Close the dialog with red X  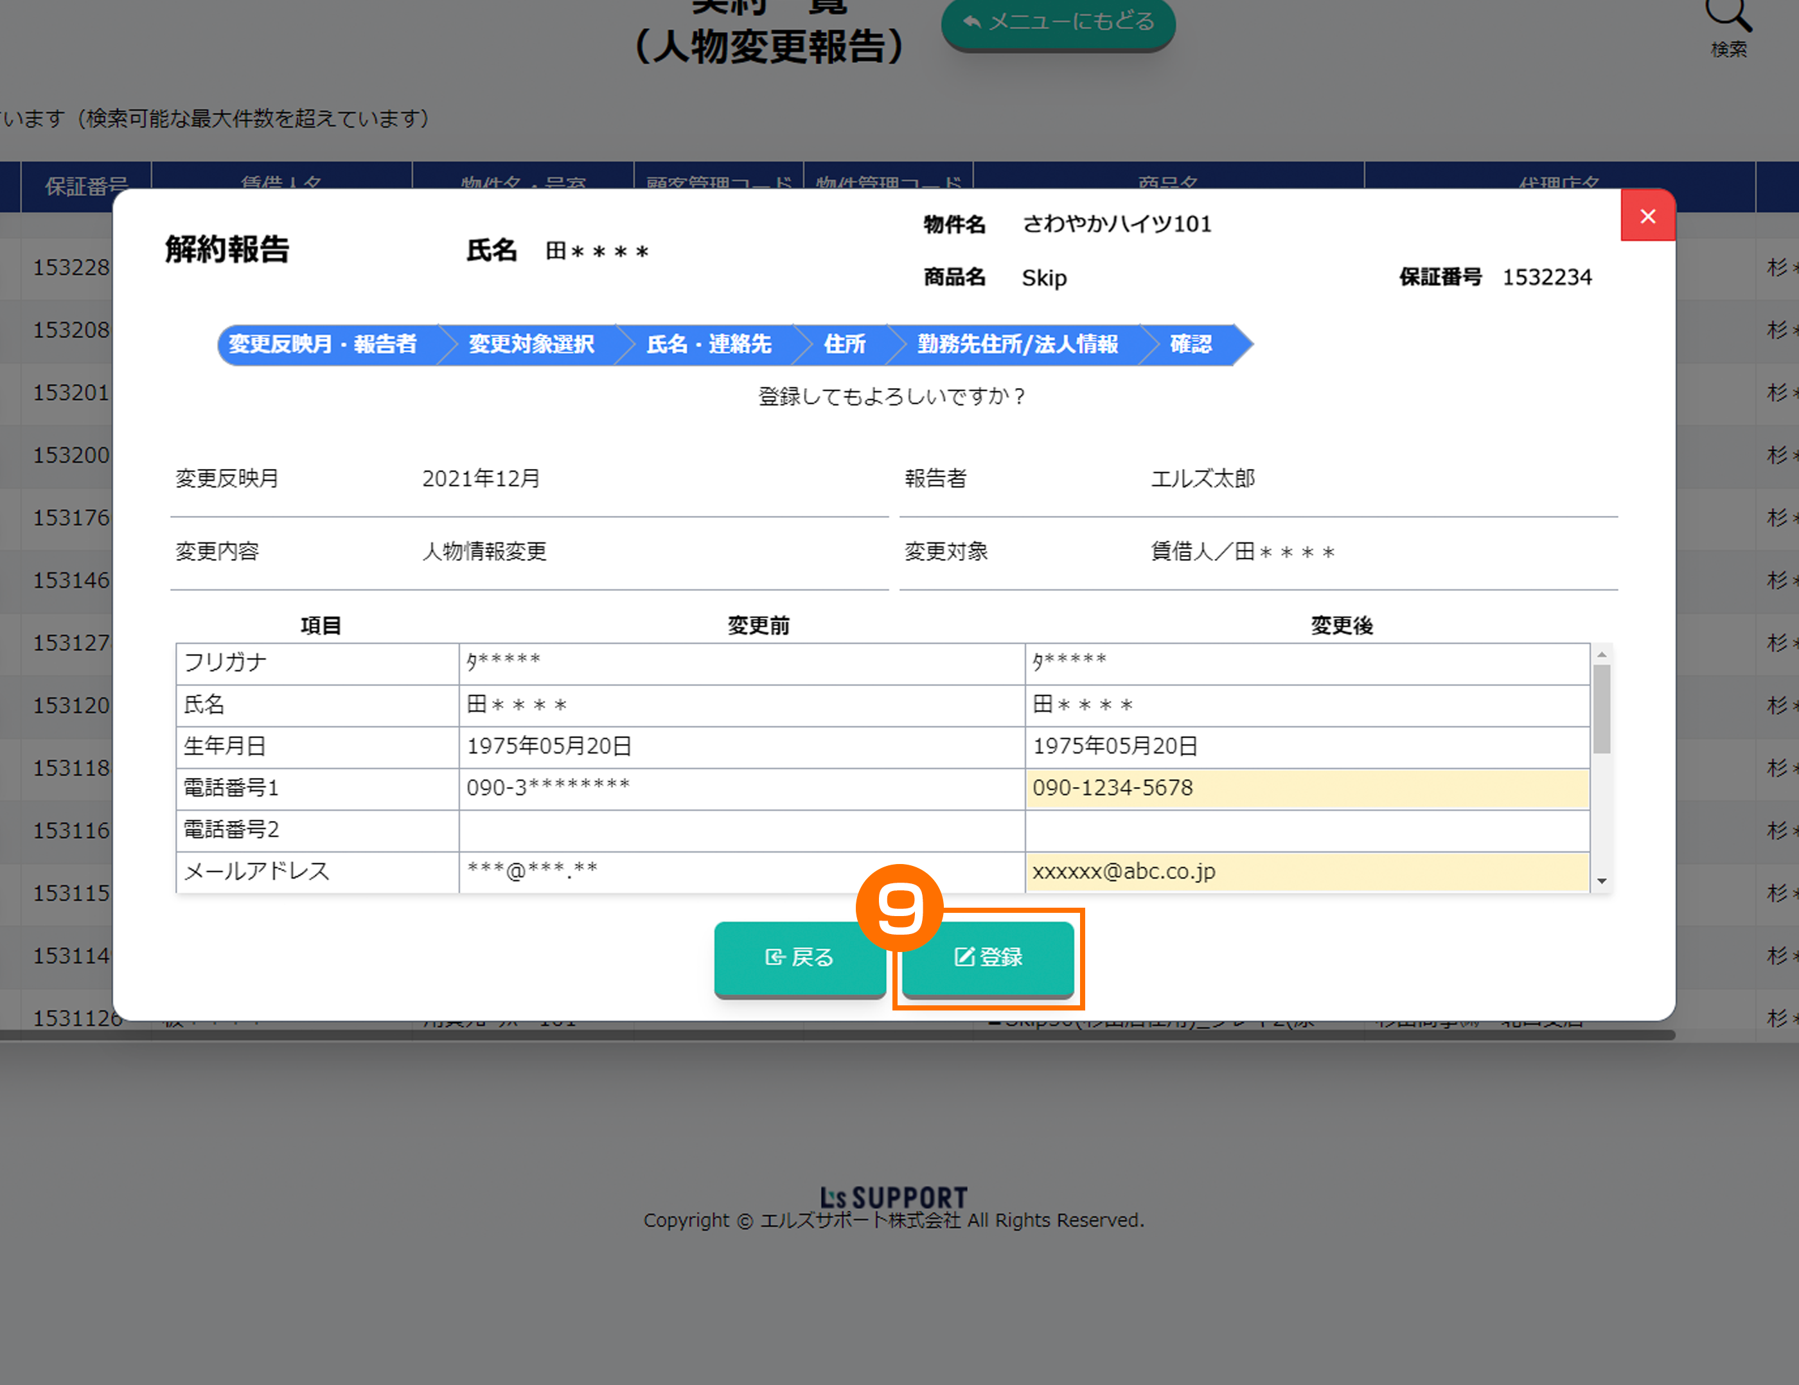[x=1647, y=216]
